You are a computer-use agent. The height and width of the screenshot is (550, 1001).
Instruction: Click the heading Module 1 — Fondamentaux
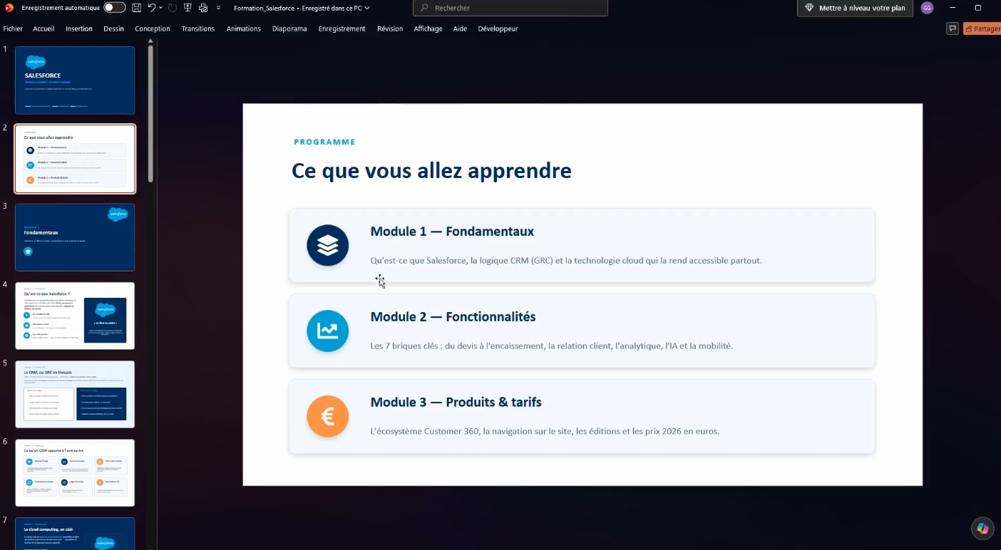tap(452, 232)
